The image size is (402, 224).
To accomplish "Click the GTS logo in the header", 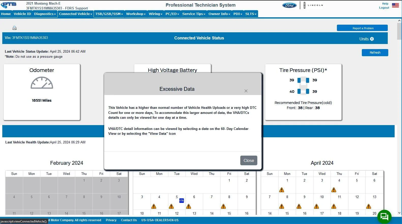I will (x=9, y=5).
